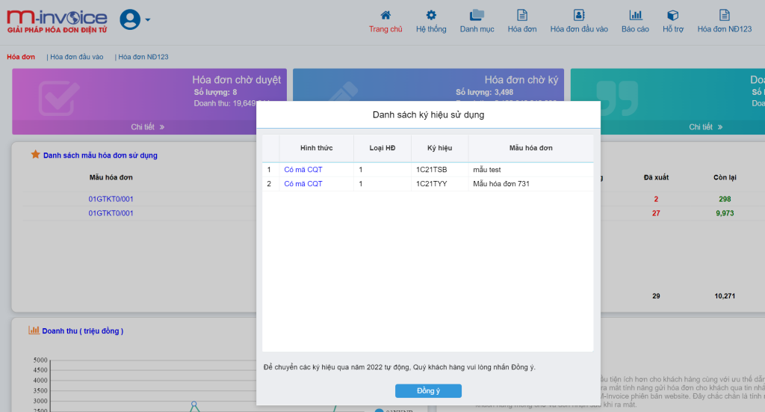Image resolution: width=765 pixels, height=412 pixels.
Task: Click the Danh mục folder icon
Action: pyautogui.click(x=477, y=15)
